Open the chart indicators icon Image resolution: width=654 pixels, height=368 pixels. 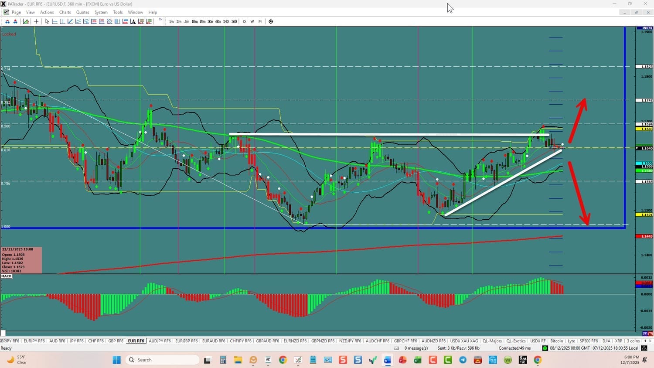[26, 21]
